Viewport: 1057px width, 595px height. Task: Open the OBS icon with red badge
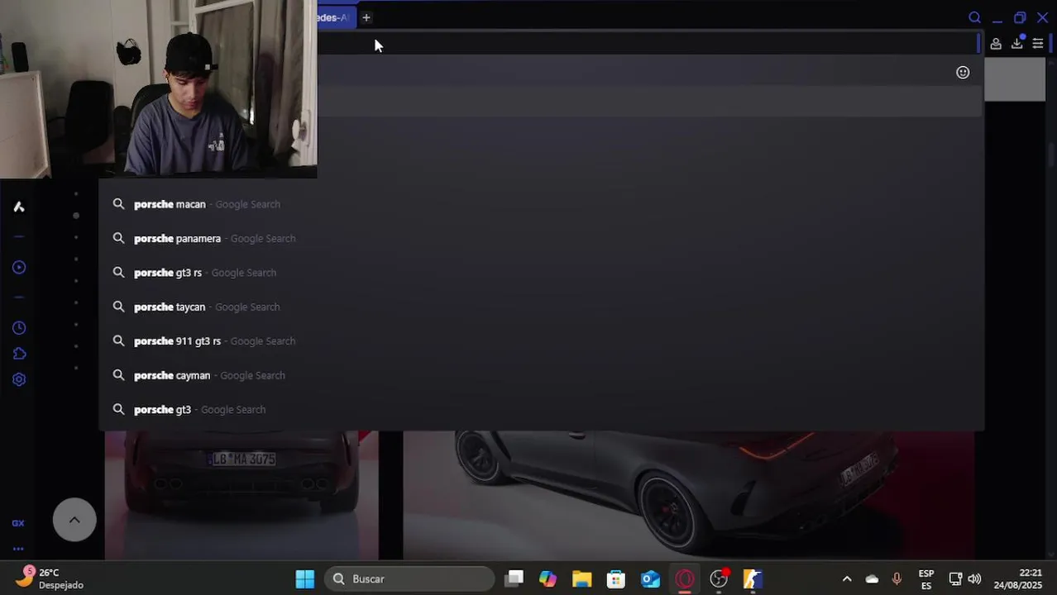(x=719, y=578)
